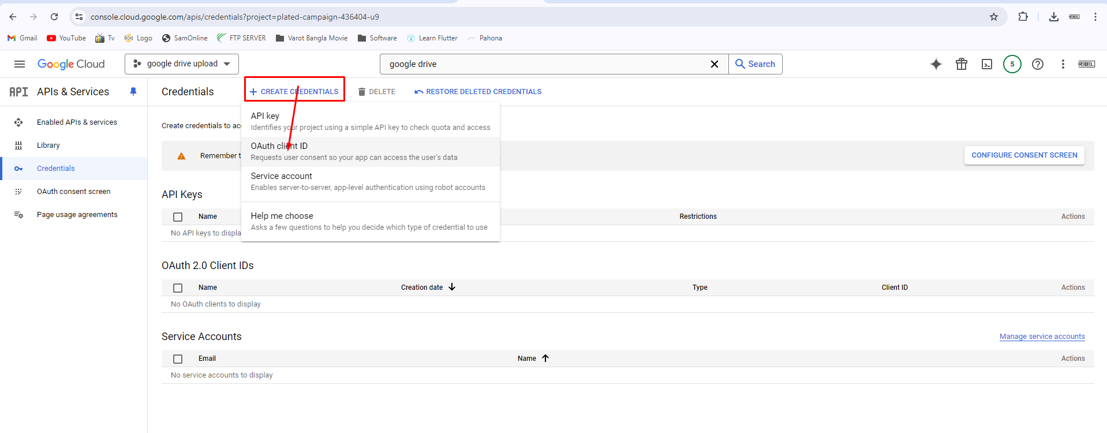The height and width of the screenshot is (433, 1107).
Task: Open the Chrome three-dot menu
Action: click(1095, 17)
